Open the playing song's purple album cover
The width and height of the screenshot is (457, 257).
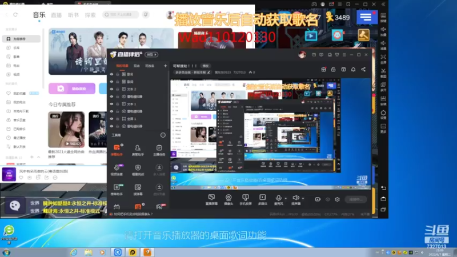click(9, 174)
